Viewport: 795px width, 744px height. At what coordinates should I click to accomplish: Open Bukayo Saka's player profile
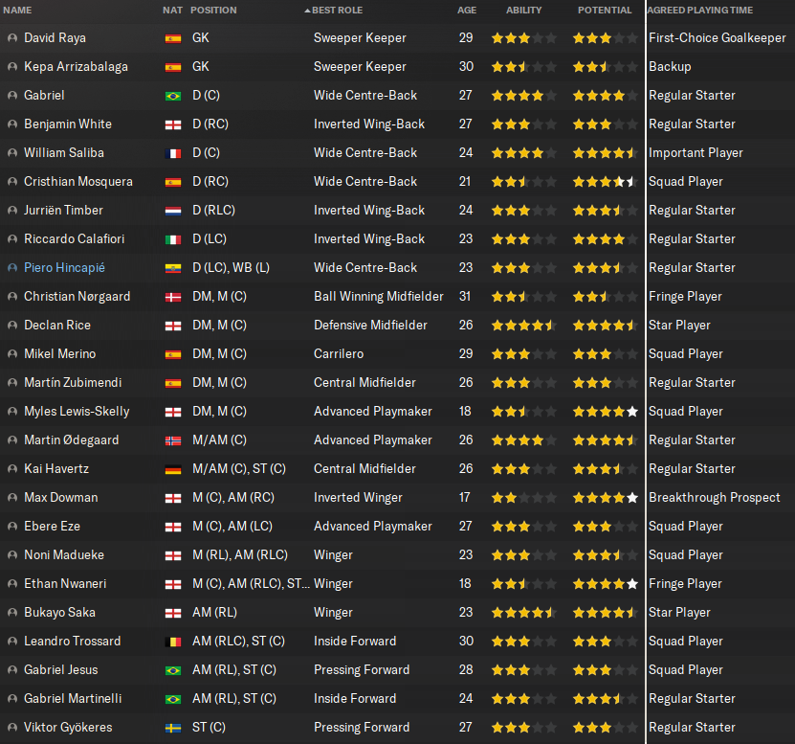pyautogui.click(x=60, y=613)
